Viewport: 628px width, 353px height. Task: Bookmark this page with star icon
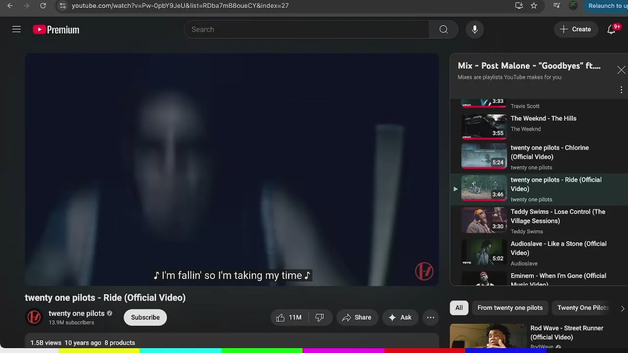[x=534, y=6]
